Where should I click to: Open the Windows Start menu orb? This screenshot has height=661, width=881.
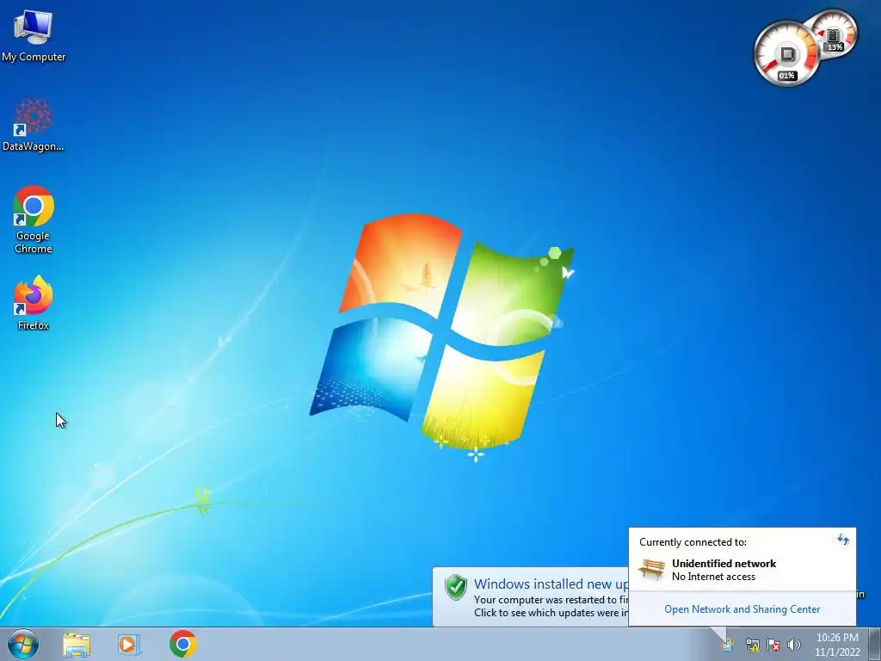(x=23, y=644)
